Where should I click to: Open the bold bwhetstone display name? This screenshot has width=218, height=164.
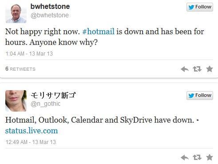coord(50,7)
